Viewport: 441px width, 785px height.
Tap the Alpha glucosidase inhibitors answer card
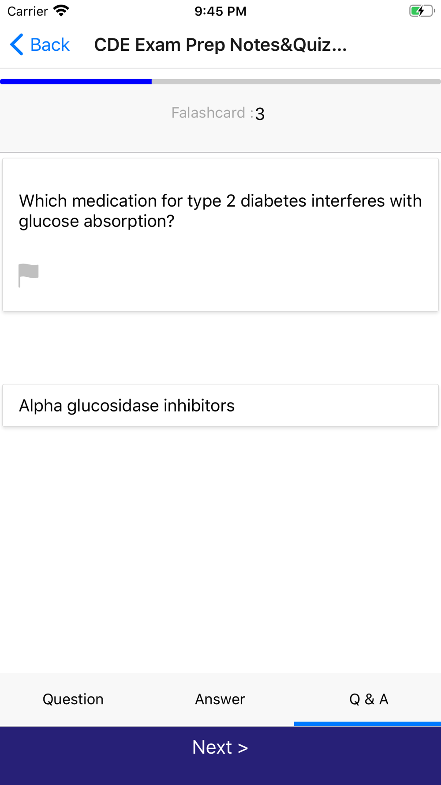(x=220, y=405)
